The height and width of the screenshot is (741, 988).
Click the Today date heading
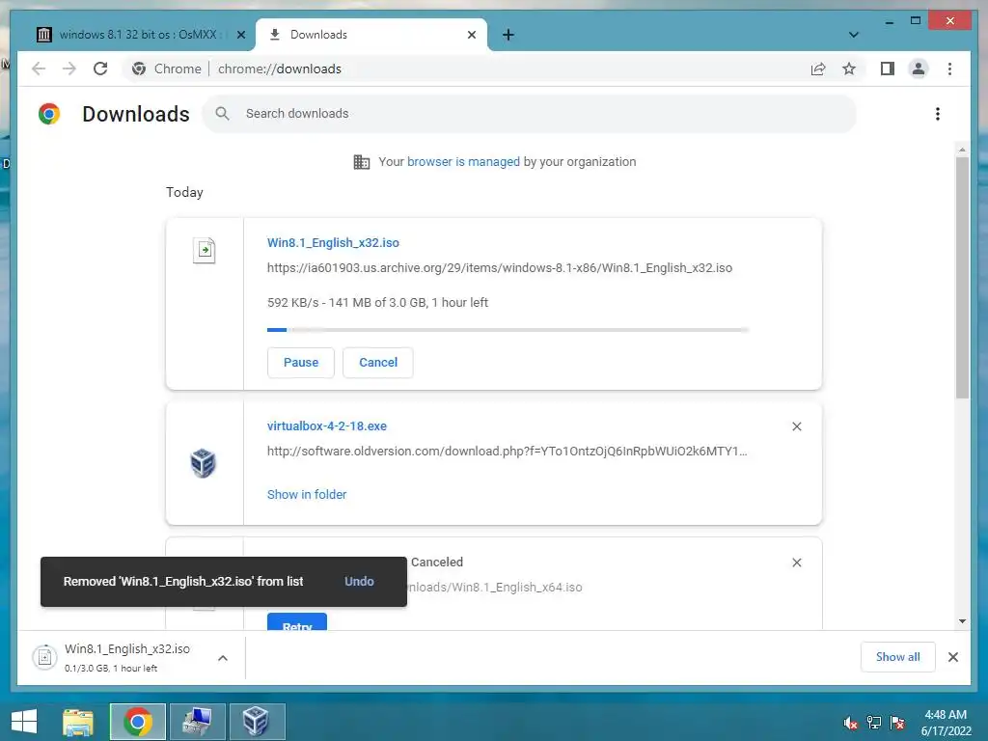point(184,192)
